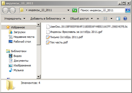Click the blue search magnifier button

pyautogui.click(x=128, y=10)
